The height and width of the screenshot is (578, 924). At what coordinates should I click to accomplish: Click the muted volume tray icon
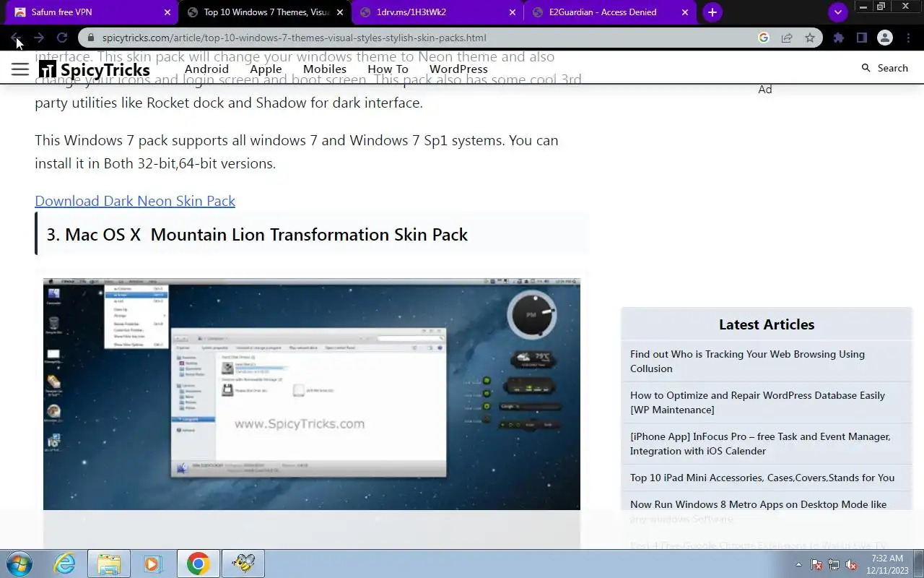(851, 565)
